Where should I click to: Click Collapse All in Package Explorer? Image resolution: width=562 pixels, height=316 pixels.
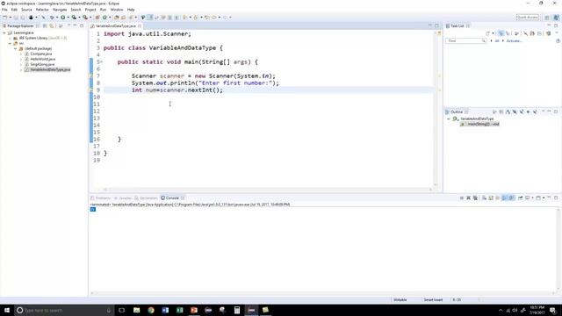pyautogui.click(x=45, y=25)
